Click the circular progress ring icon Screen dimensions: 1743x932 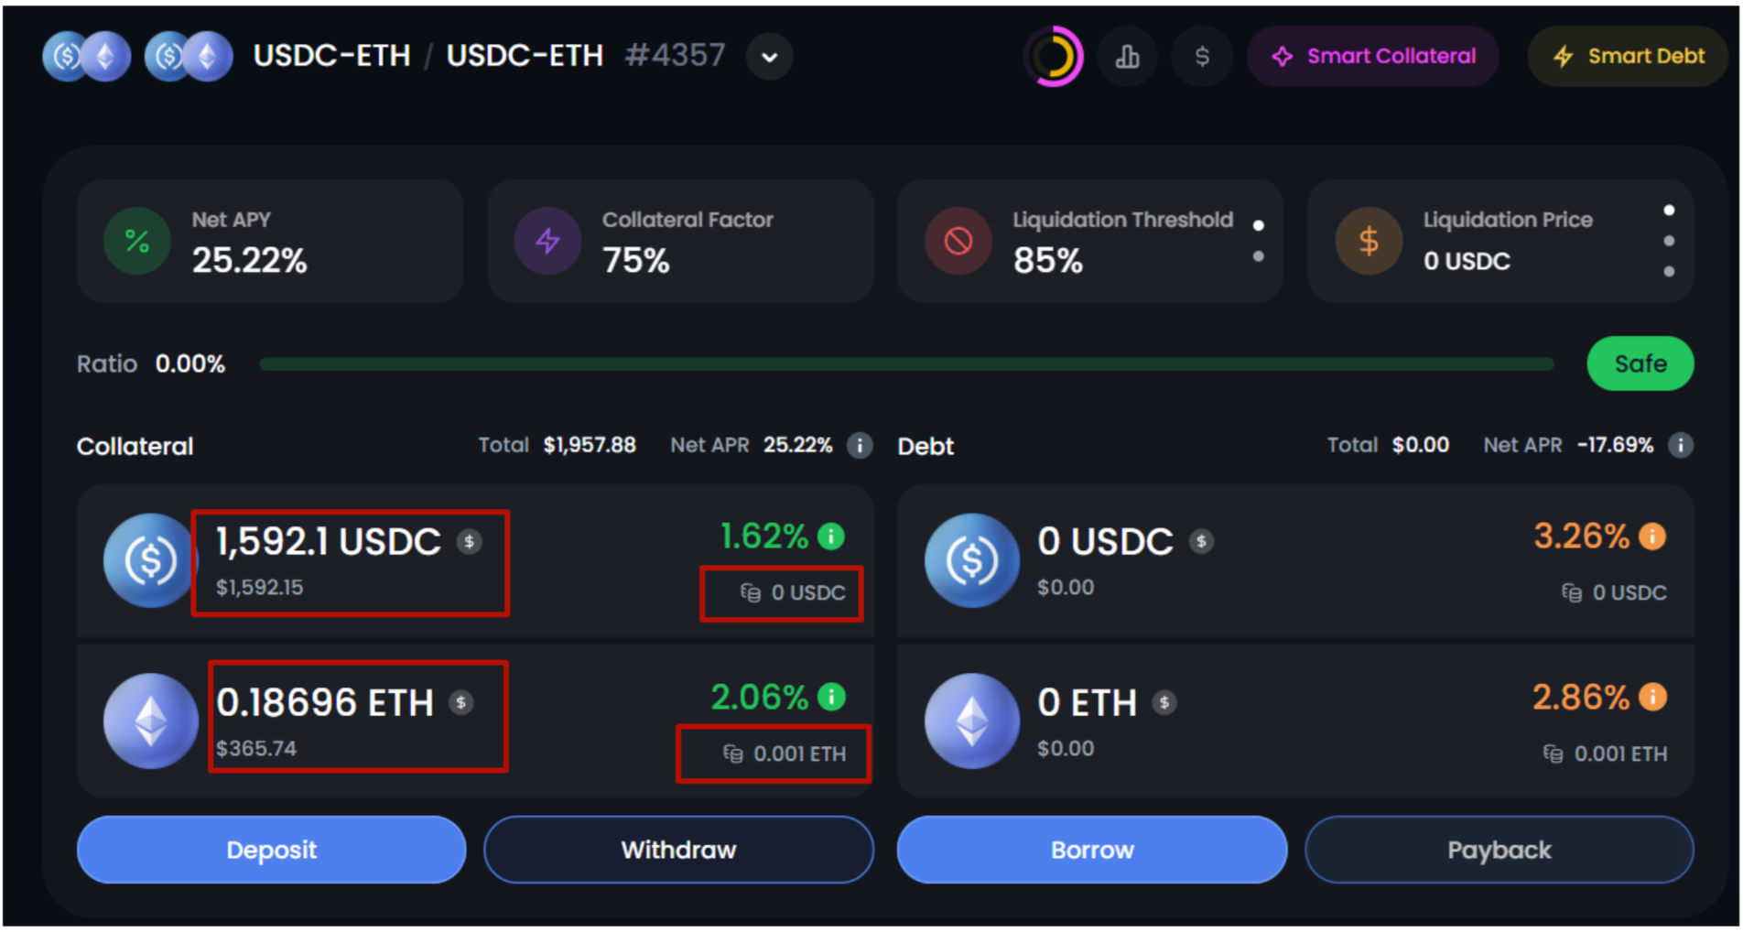[x=1053, y=57]
